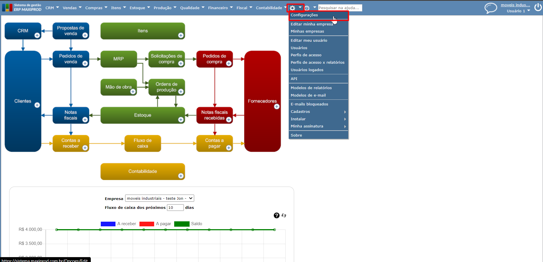The image size is (543, 262).
Task: Open the MRP module box
Action: pos(119,59)
